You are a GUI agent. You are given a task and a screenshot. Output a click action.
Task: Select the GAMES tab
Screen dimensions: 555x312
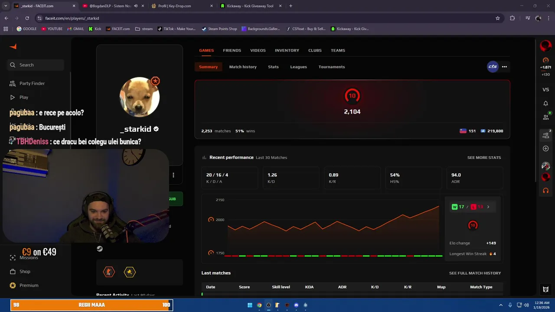(206, 50)
